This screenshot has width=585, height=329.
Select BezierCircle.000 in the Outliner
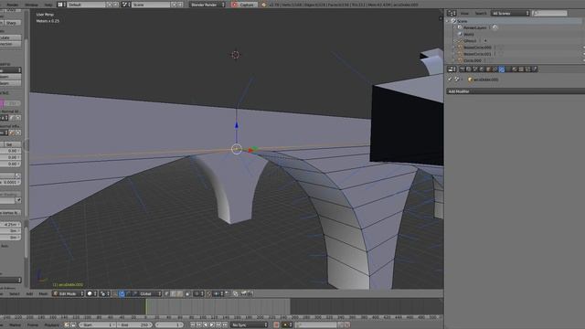477,48
